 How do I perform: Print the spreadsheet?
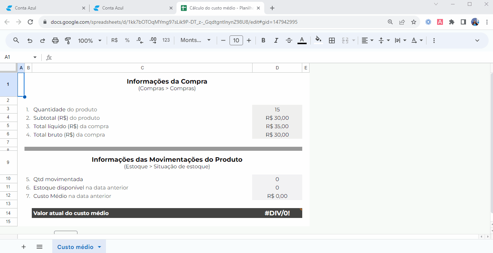tap(55, 41)
